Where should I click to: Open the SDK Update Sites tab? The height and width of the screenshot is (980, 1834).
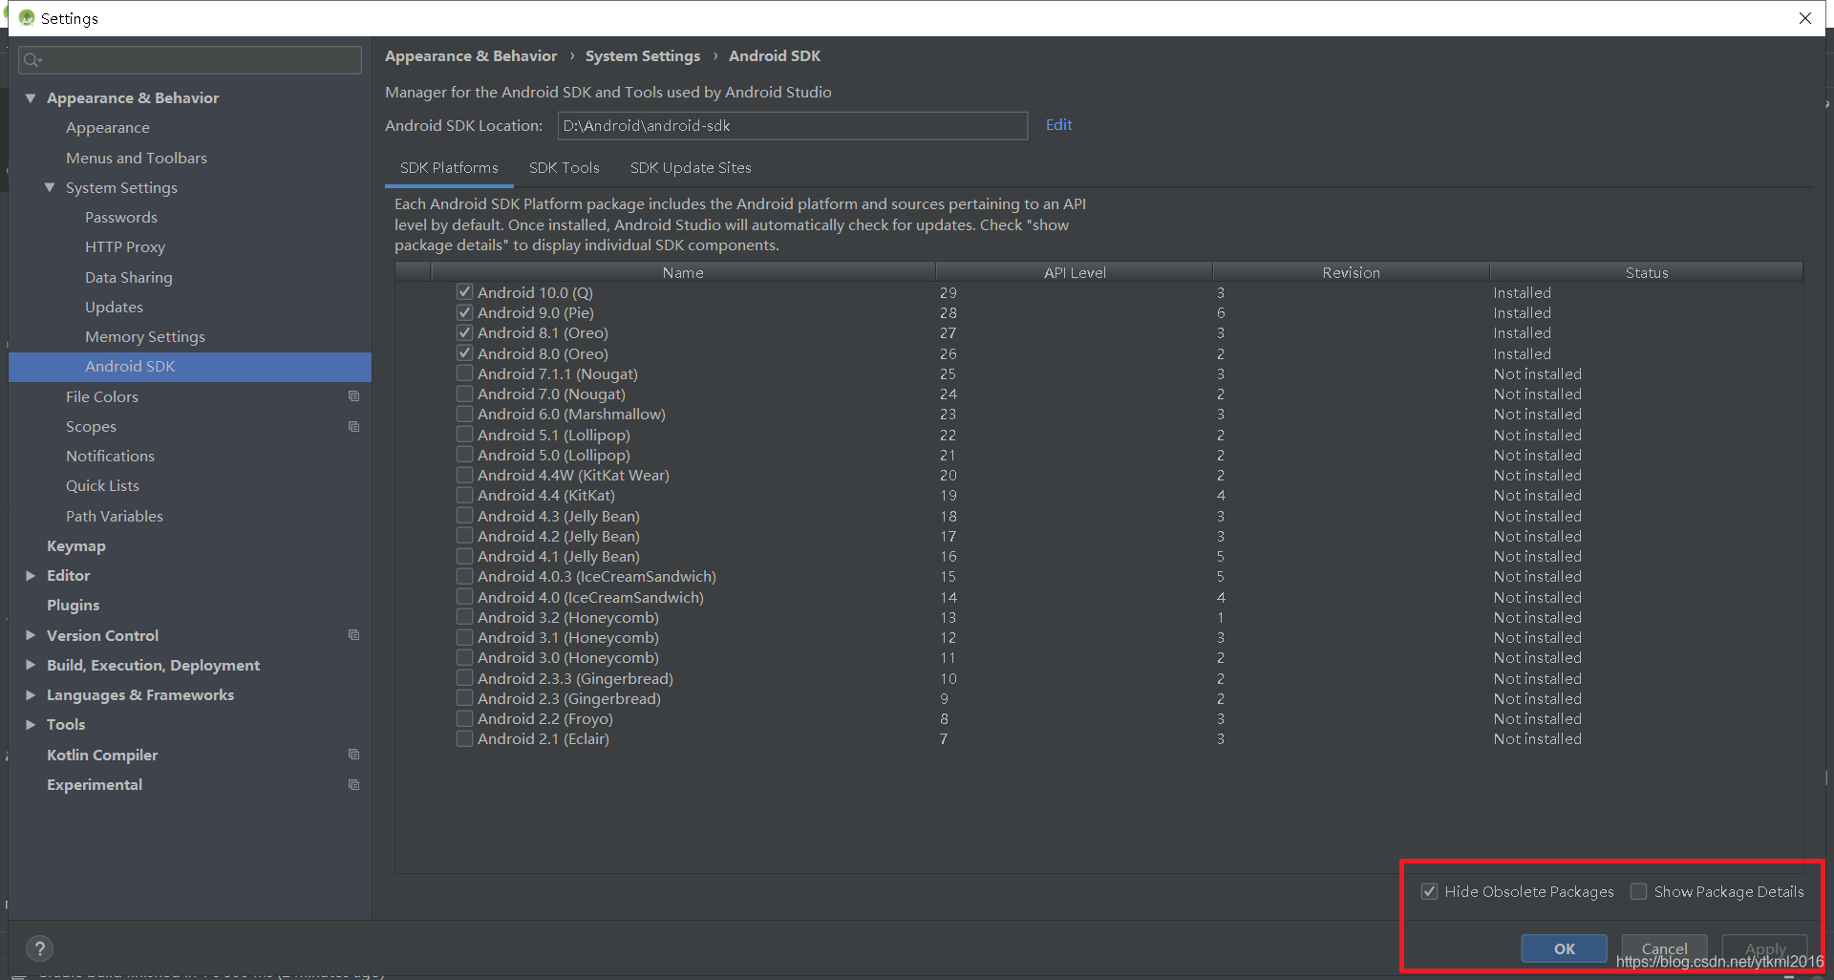(x=690, y=167)
